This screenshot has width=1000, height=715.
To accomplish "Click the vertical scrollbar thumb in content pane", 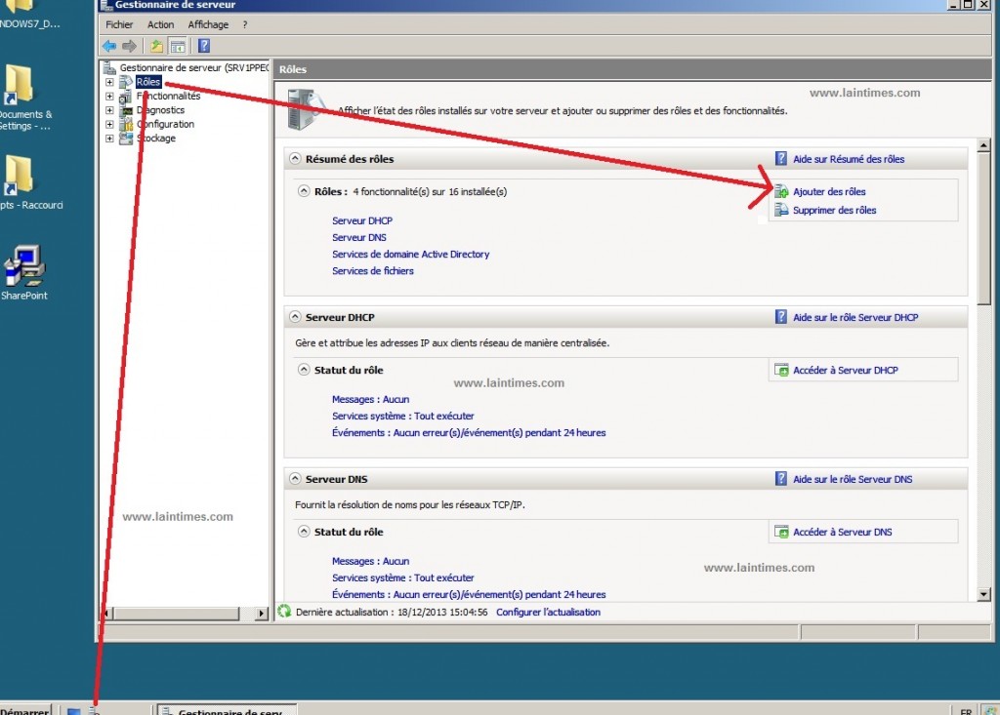I will [x=983, y=228].
